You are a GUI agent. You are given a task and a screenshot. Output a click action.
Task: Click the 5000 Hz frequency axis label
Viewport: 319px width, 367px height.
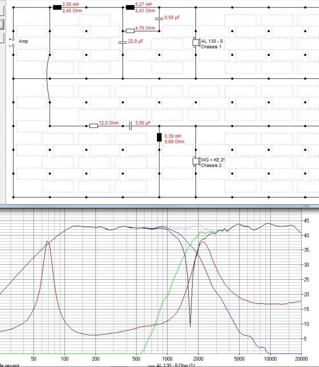(240, 359)
